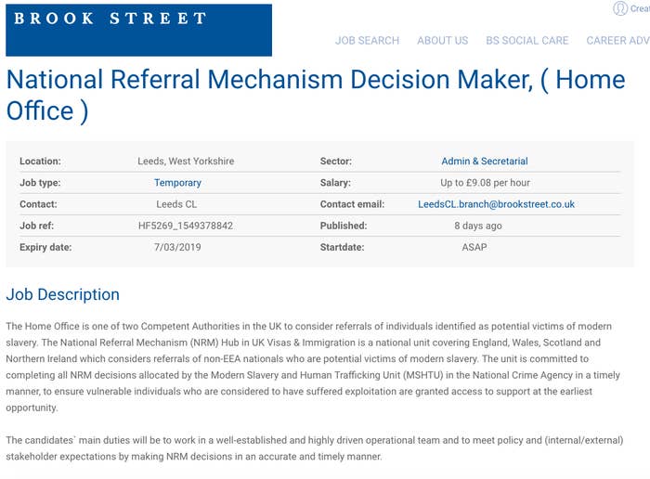Screen dimensions: 650x479
Task: Click the Brook Street logo banner
Action: tap(139, 30)
